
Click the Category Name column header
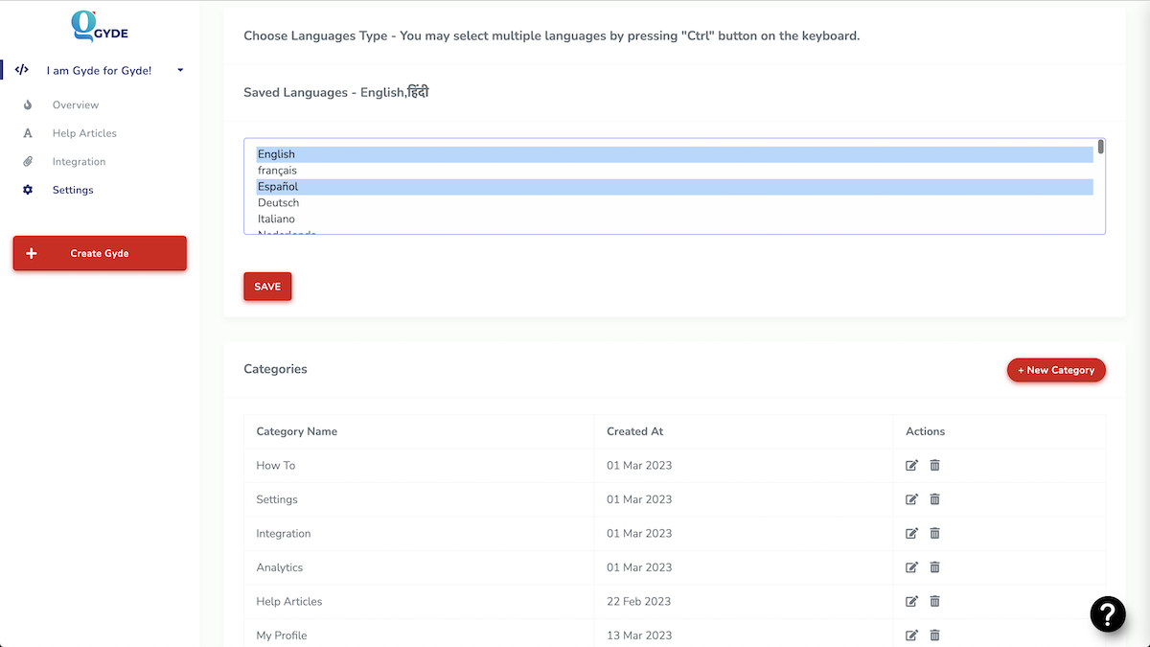pos(297,431)
